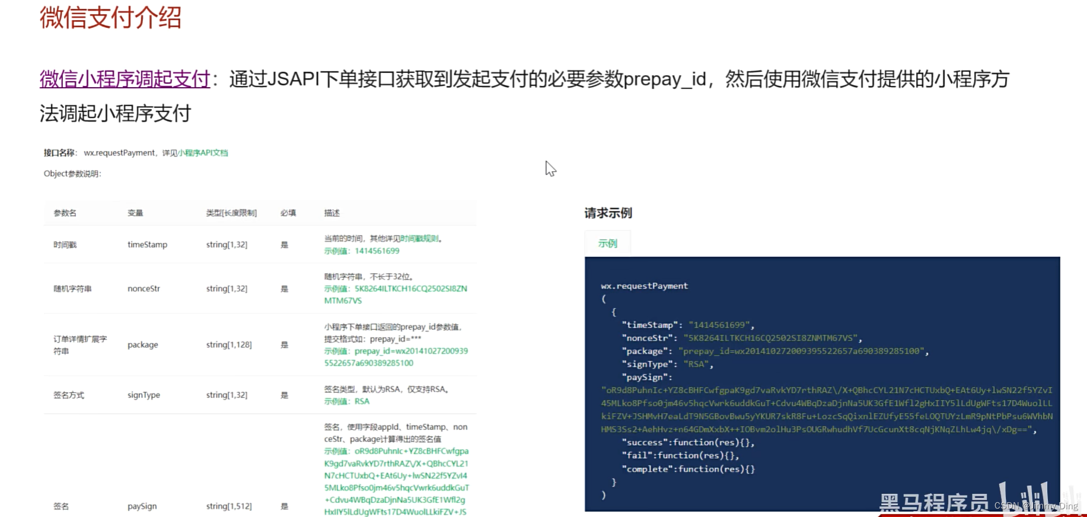
Task: Click the 微信支付介绍 title
Action: (111, 17)
